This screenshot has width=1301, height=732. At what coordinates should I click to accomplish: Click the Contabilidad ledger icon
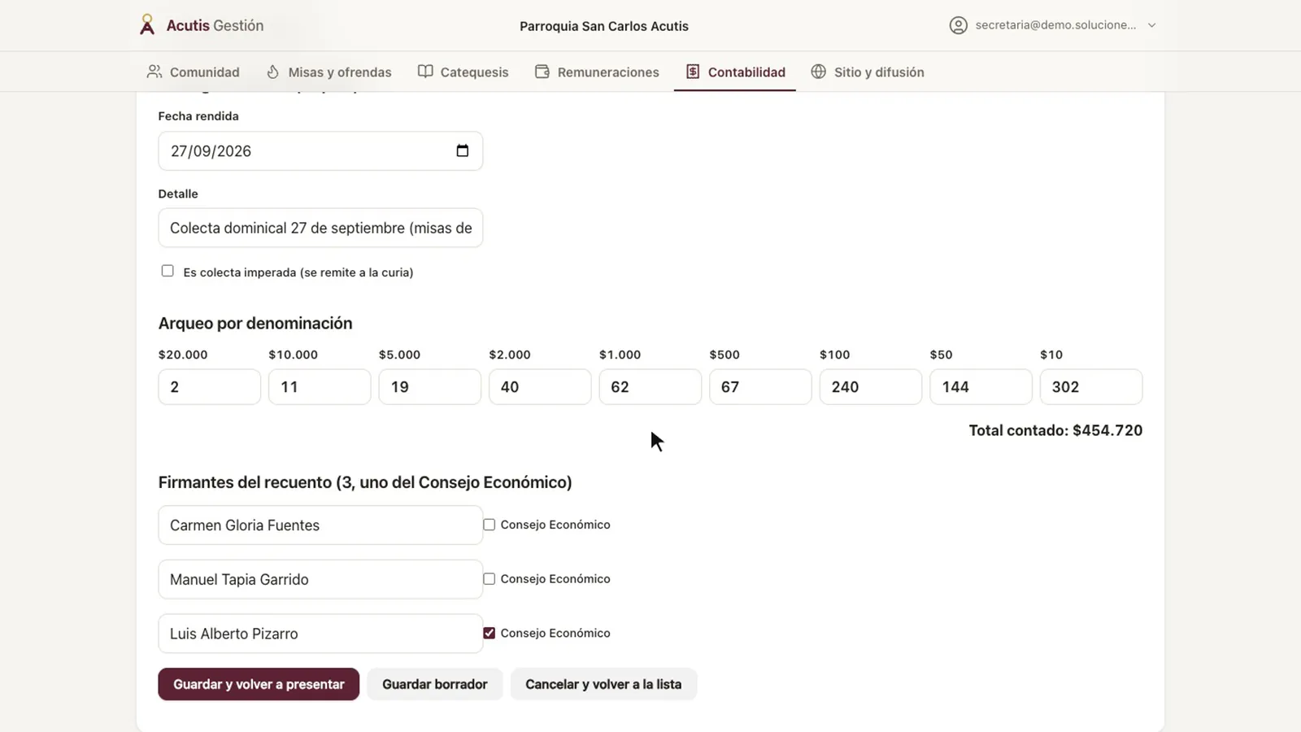click(693, 72)
